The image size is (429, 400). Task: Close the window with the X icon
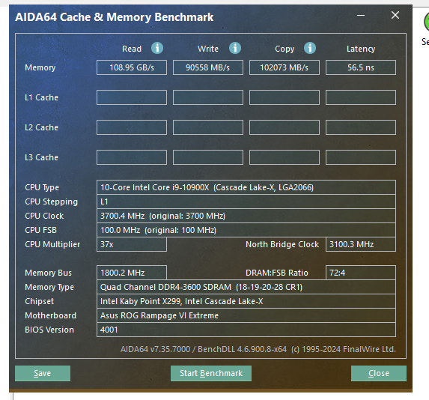tap(395, 15)
